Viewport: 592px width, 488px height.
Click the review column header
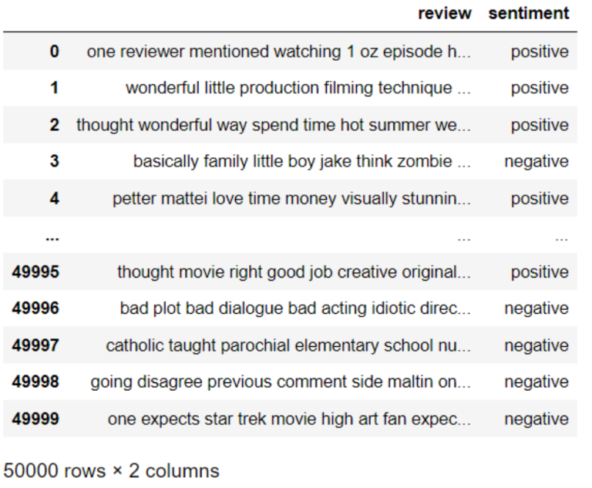(x=444, y=14)
